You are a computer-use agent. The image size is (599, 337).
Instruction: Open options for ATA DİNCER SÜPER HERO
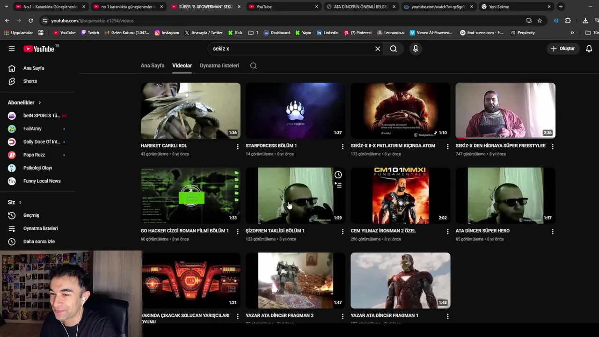point(553,232)
